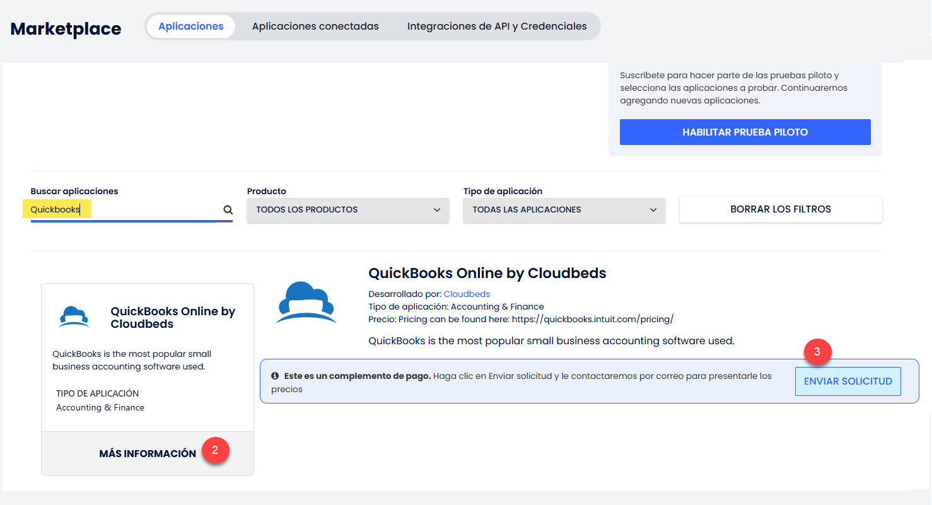Click the large Cloudbeds logo in details
The image size is (932, 505).
(306, 302)
